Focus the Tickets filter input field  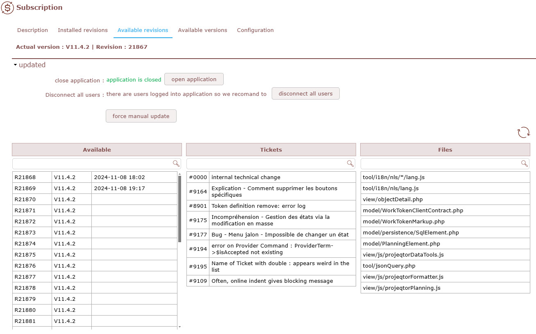point(266,164)
